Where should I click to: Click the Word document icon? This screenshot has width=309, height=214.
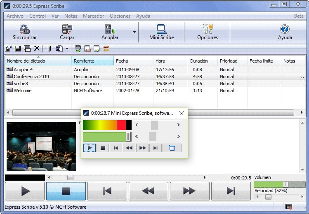59,48
